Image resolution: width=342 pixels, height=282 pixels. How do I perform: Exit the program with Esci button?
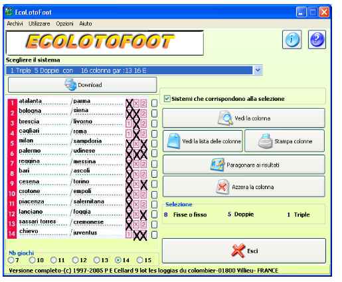point(244,251)
